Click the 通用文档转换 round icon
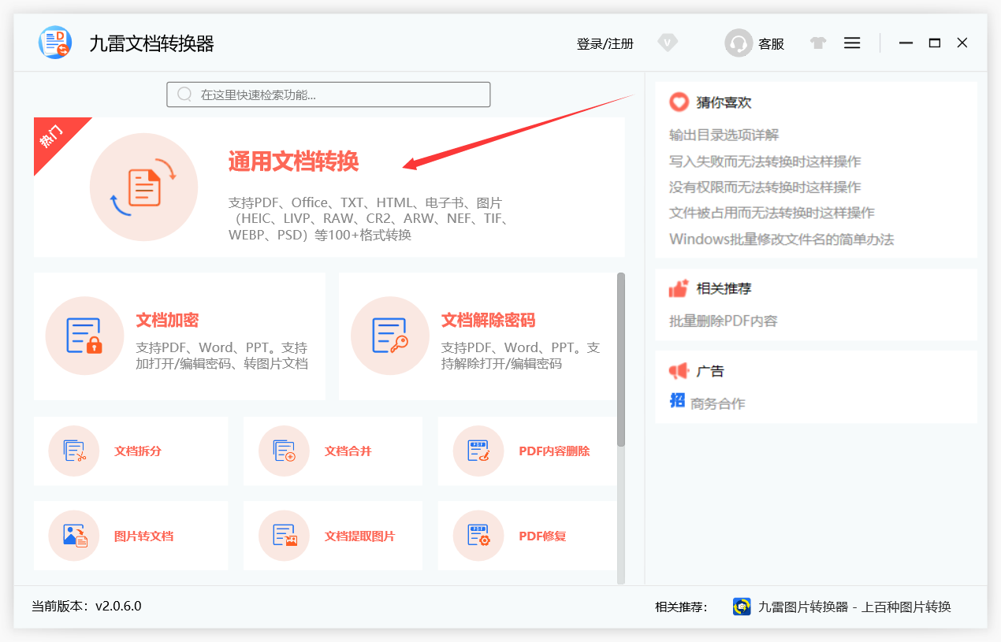This screenshot has width=1001, height=642. [143, 187]
